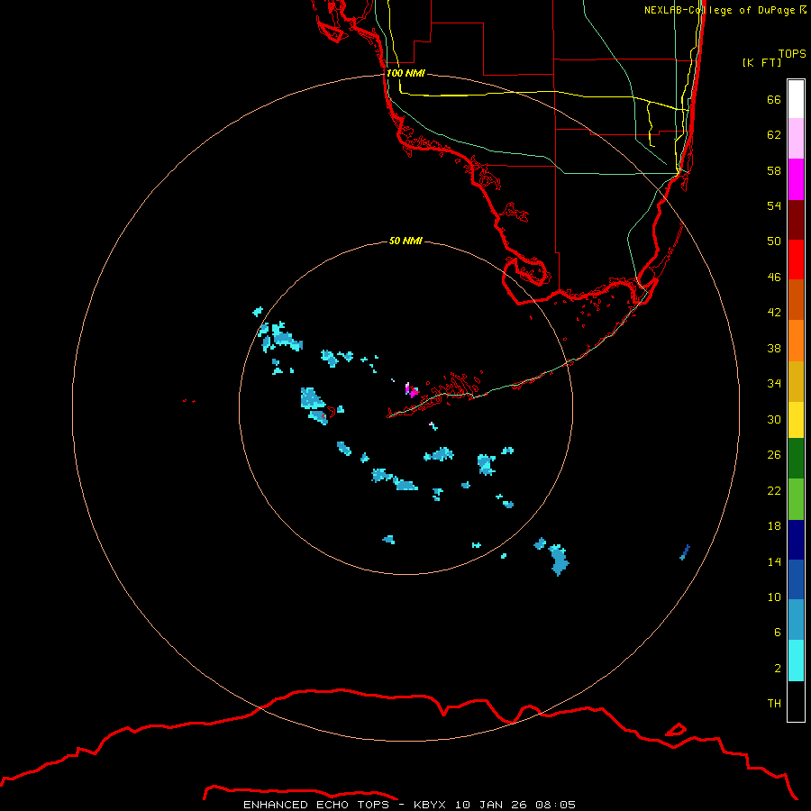This screenshot has height=811, width=811.
Task: Select the light green legend swatch
Action: coord(796,499)
